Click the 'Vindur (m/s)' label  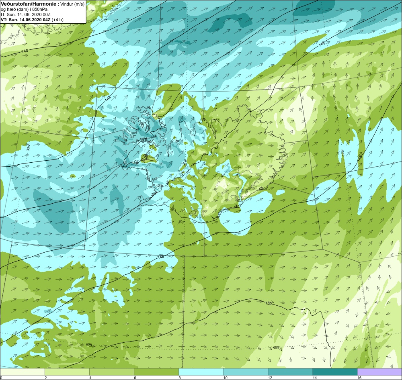click(72, 4)
